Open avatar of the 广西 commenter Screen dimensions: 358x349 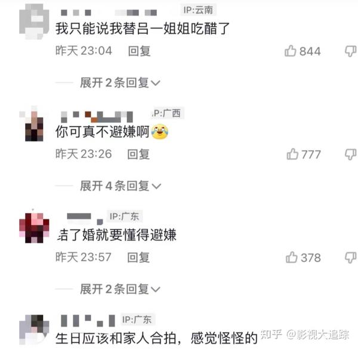pos(34,125)
